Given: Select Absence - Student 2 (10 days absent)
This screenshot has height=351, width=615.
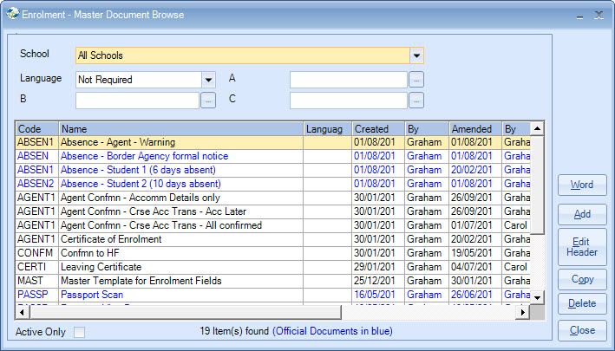Looking at the screenshot, I should (x=273, y=184).
